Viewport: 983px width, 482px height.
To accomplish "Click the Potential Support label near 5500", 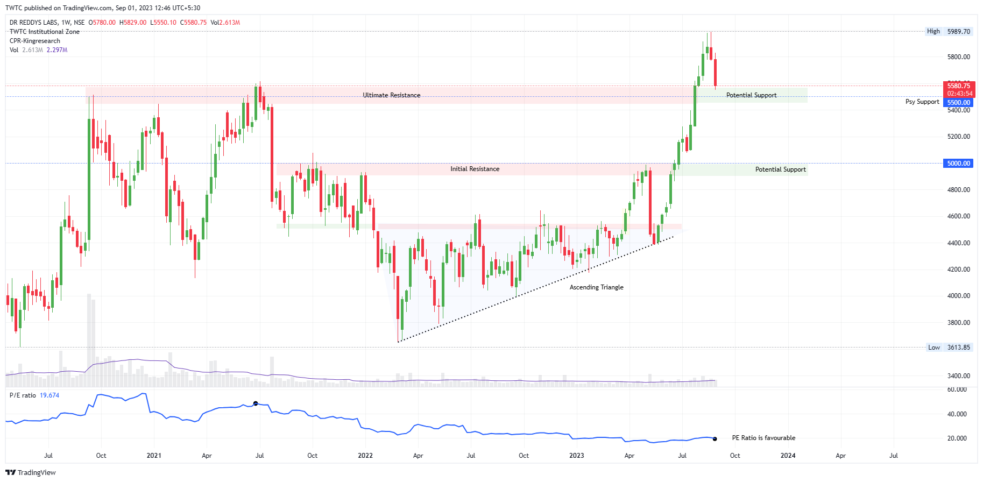I will coord(751,95).
